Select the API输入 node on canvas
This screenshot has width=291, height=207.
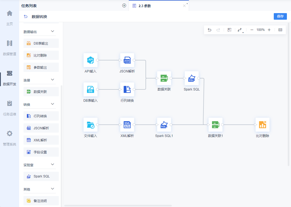[91, 60]
